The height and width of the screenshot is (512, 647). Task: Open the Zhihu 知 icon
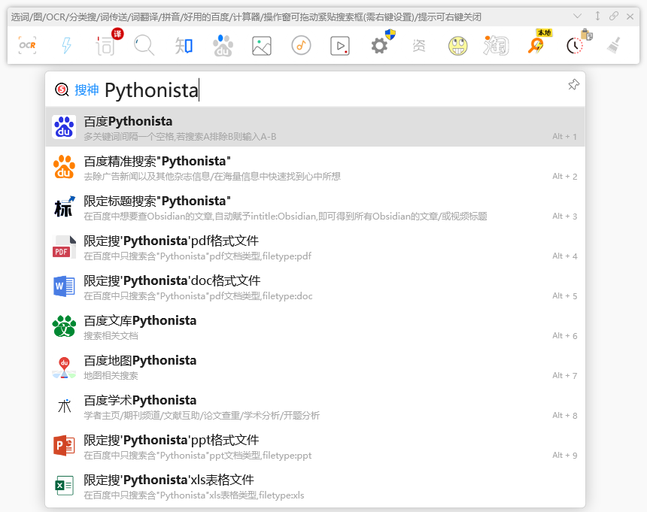[184, 45]
